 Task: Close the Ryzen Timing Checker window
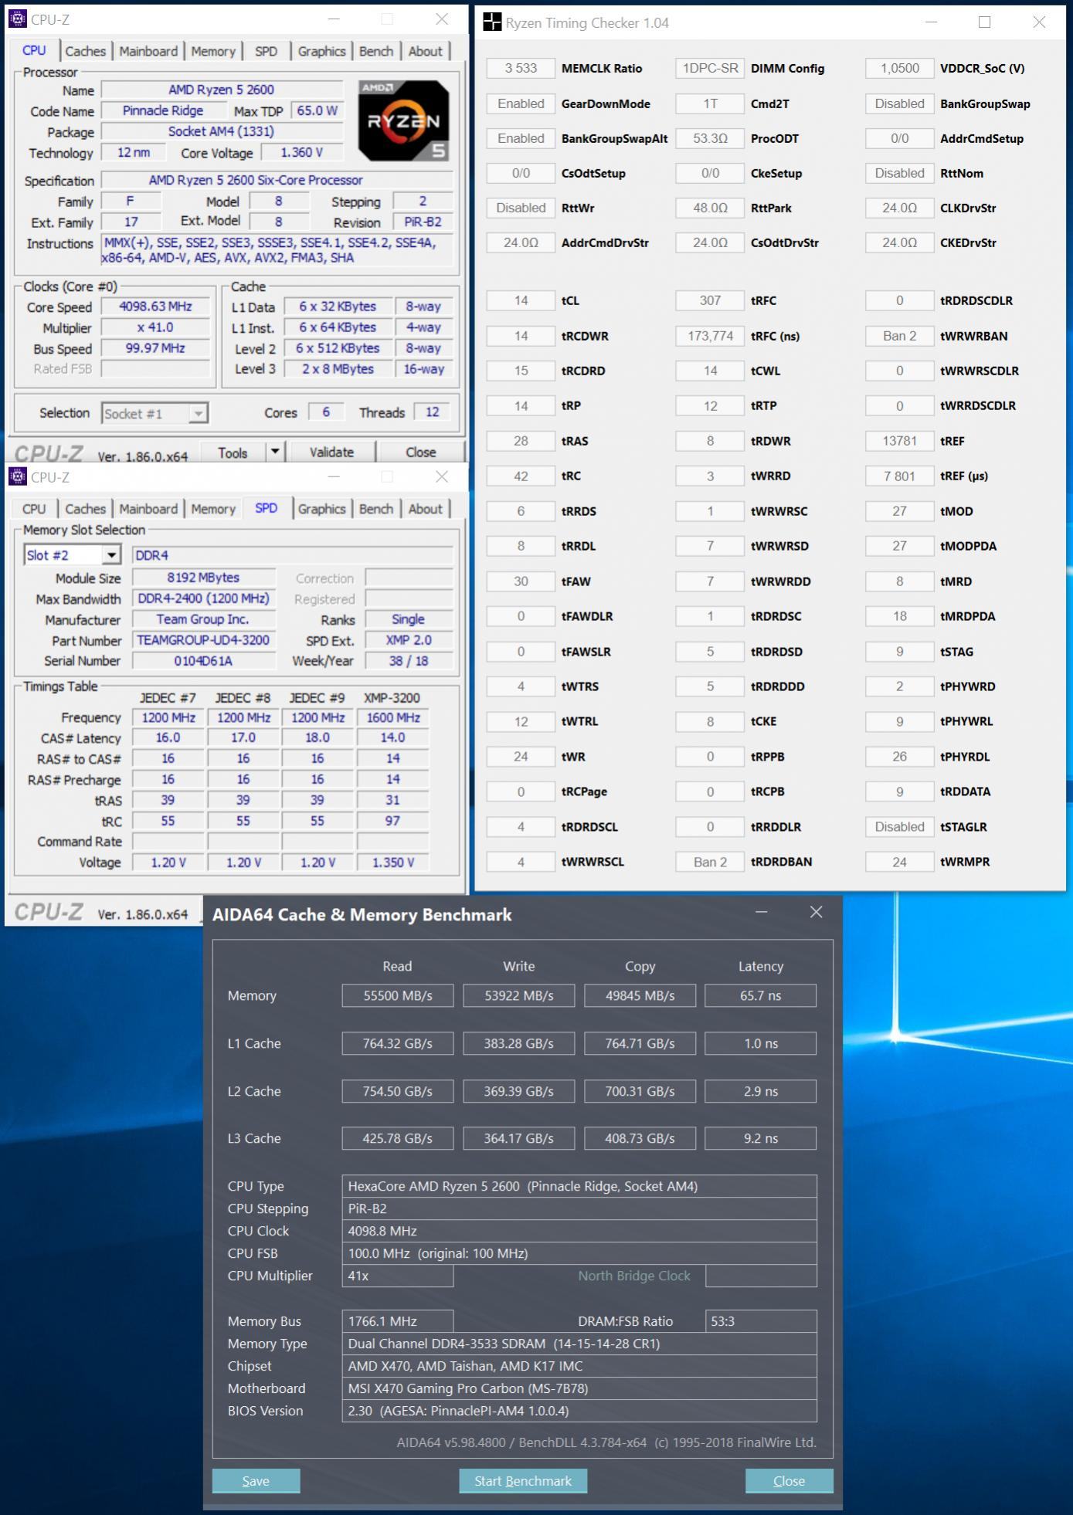coord(1039,22)
